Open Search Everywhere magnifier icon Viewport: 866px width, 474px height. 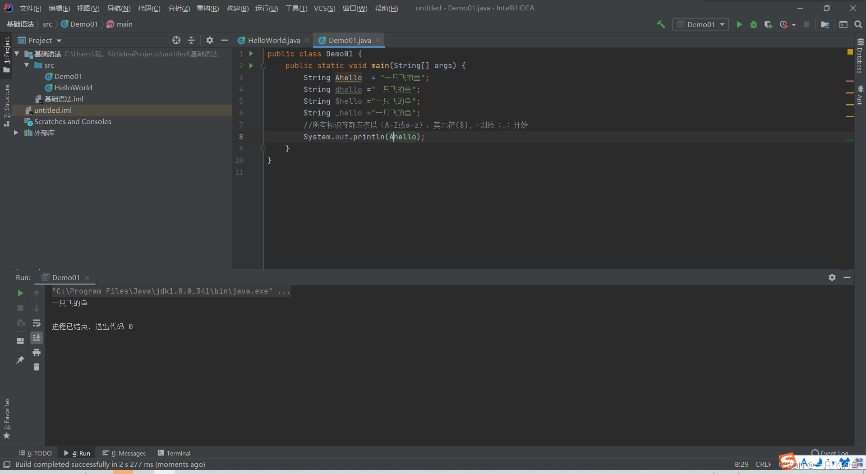click(x=858, y=24)
